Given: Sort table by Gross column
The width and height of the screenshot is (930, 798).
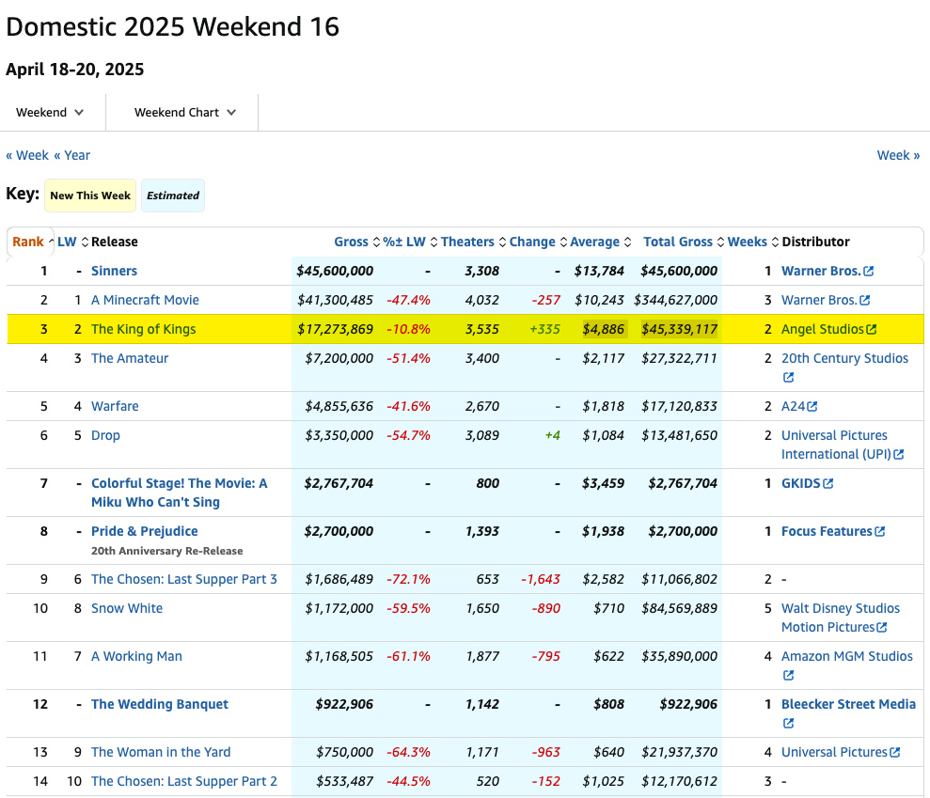Looking at the screenshot, I should [351, 242].
